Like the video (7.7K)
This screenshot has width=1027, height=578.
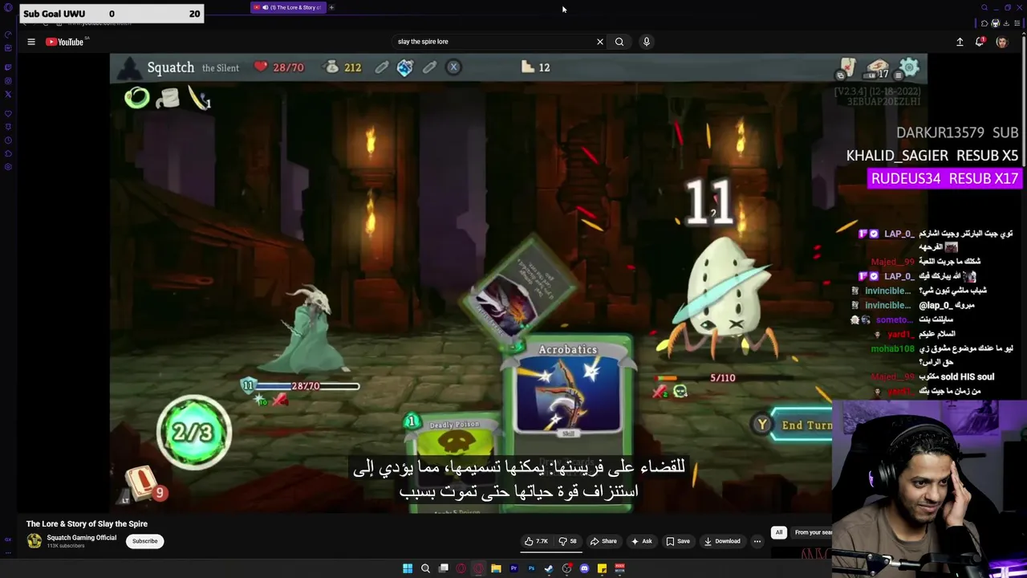tap(536, 541)
